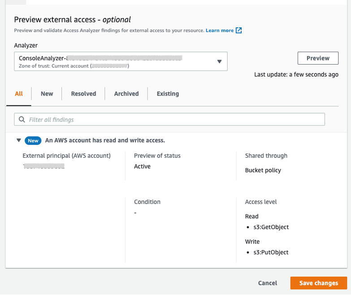This screenshot has height=295, width=351.
Task: Click the external link icon beside Learn more
Action: [x=239, y=30]
